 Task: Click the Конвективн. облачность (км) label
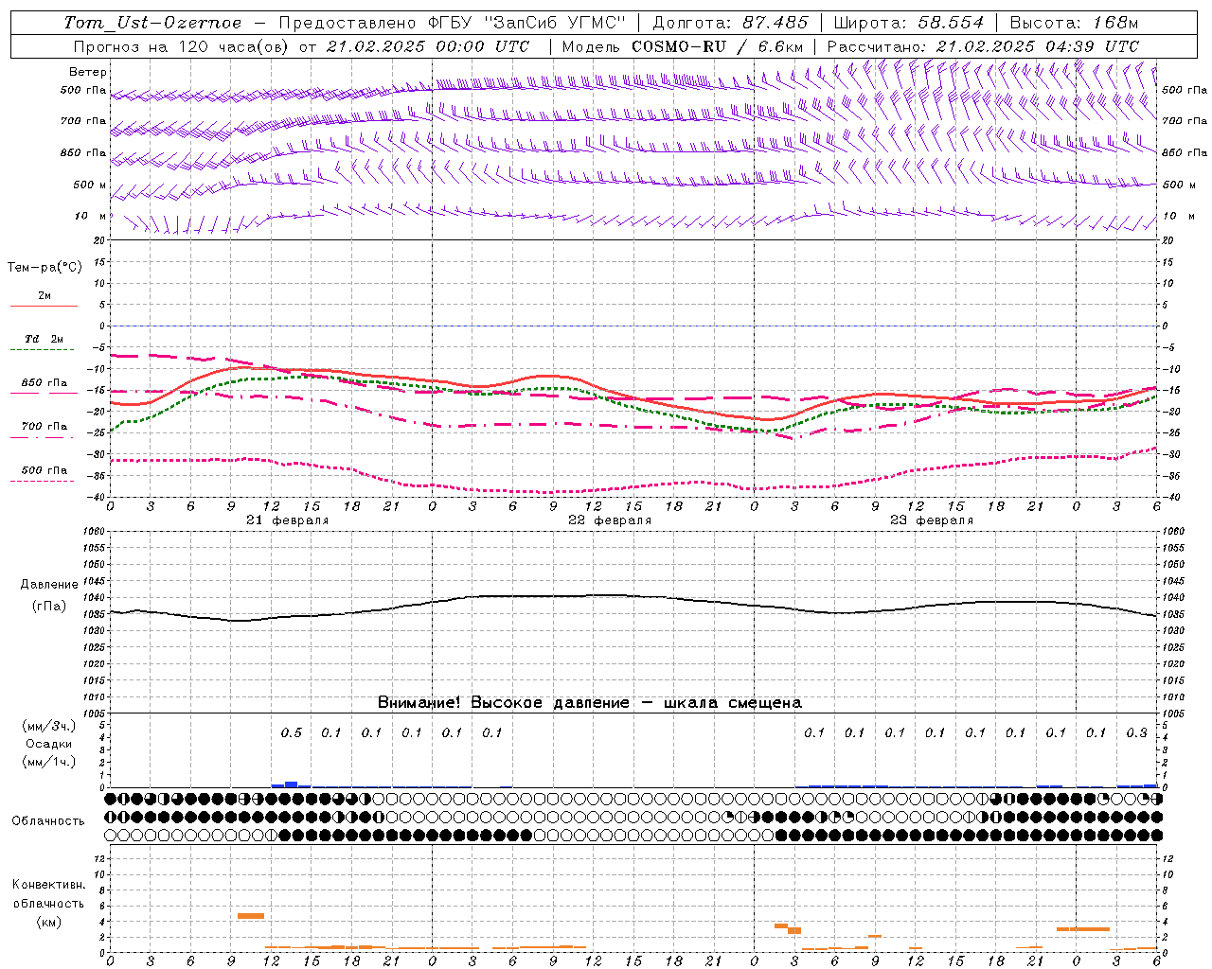(x=48, y=903)
